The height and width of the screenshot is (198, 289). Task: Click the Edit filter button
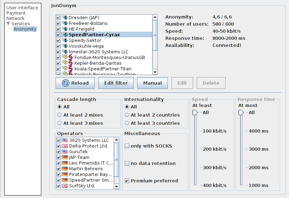point(116,83)
